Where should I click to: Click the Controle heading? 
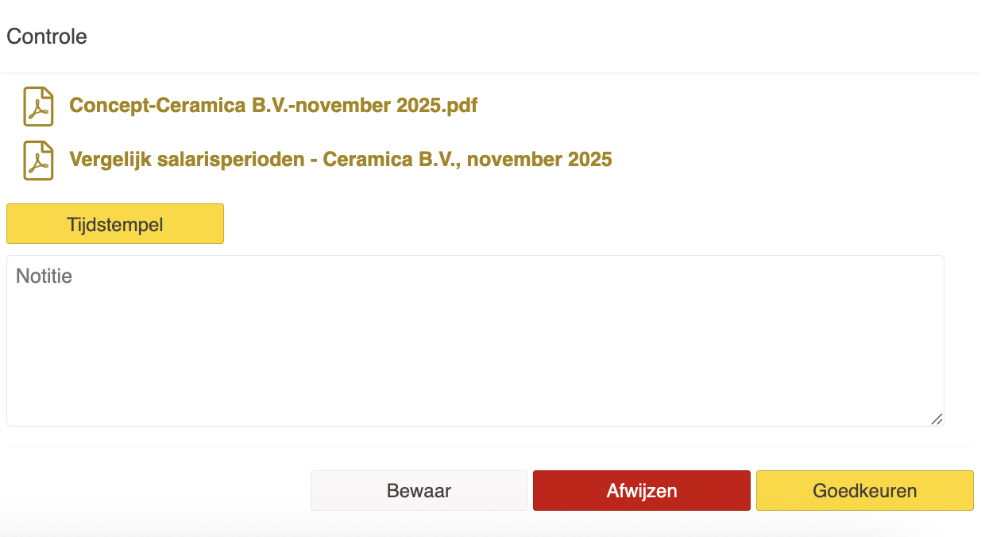click(x=47, y=37)
